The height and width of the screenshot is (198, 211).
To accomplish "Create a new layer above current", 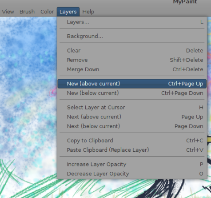I will point(132,84).
